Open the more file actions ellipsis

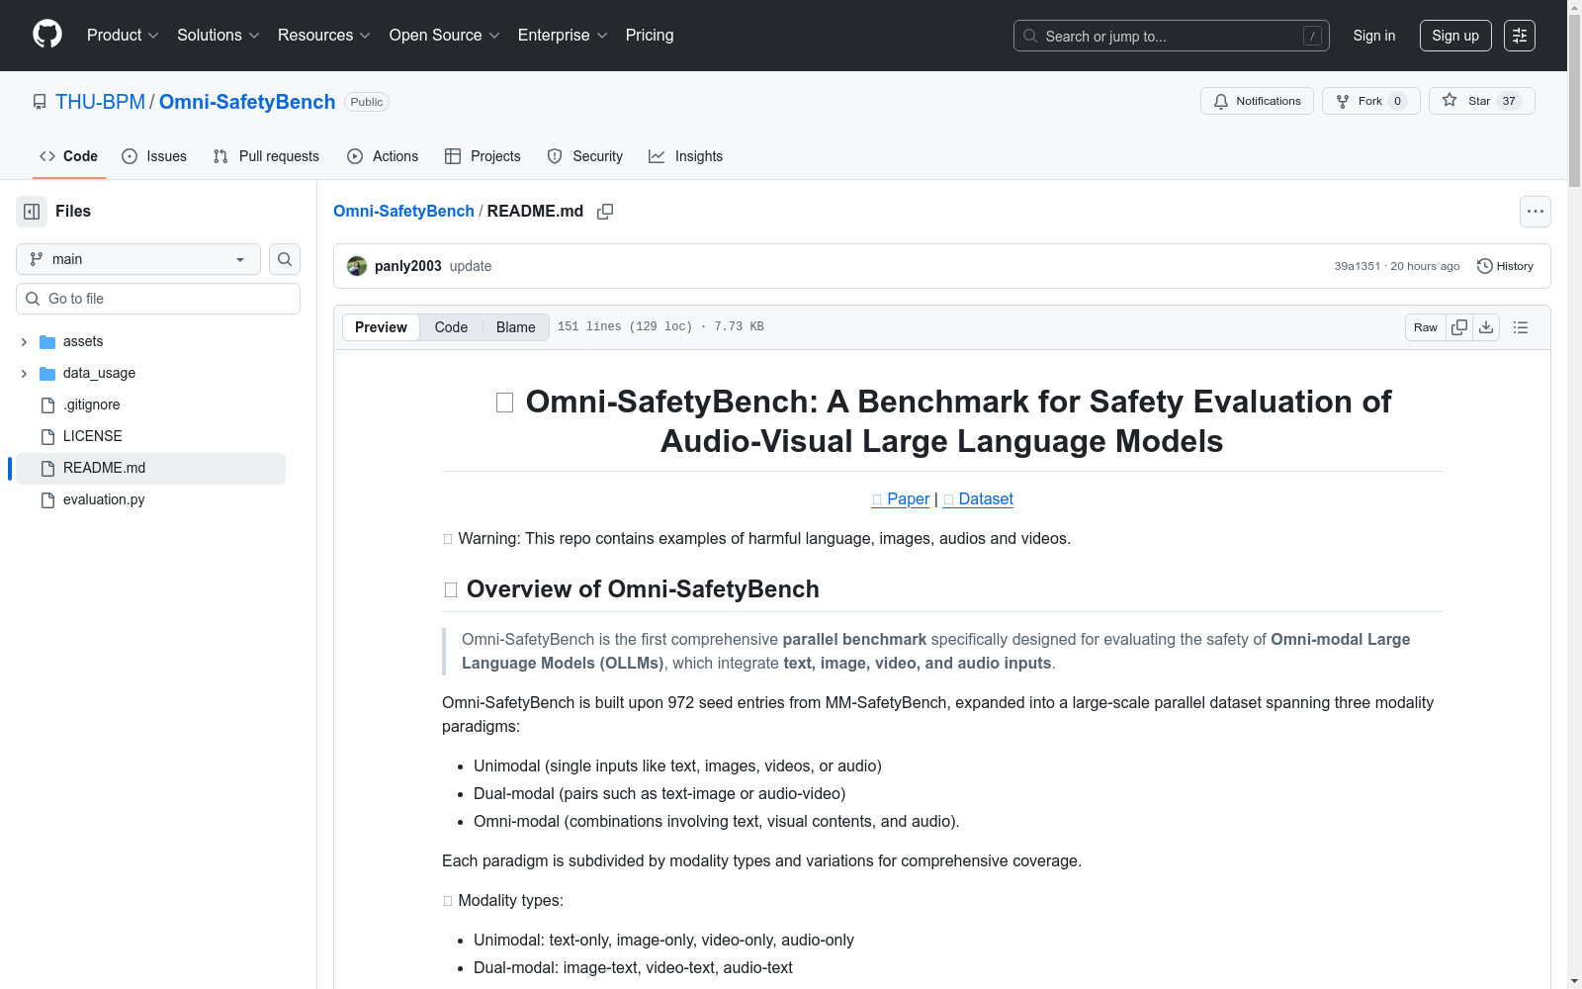(1535, 212)
